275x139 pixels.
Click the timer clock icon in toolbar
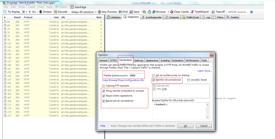pyautogui.click(x=149, y=12)
